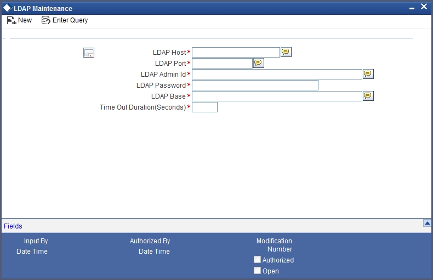
Task: Focus the LDAP Admin Id input field
Action: point(277,75)
